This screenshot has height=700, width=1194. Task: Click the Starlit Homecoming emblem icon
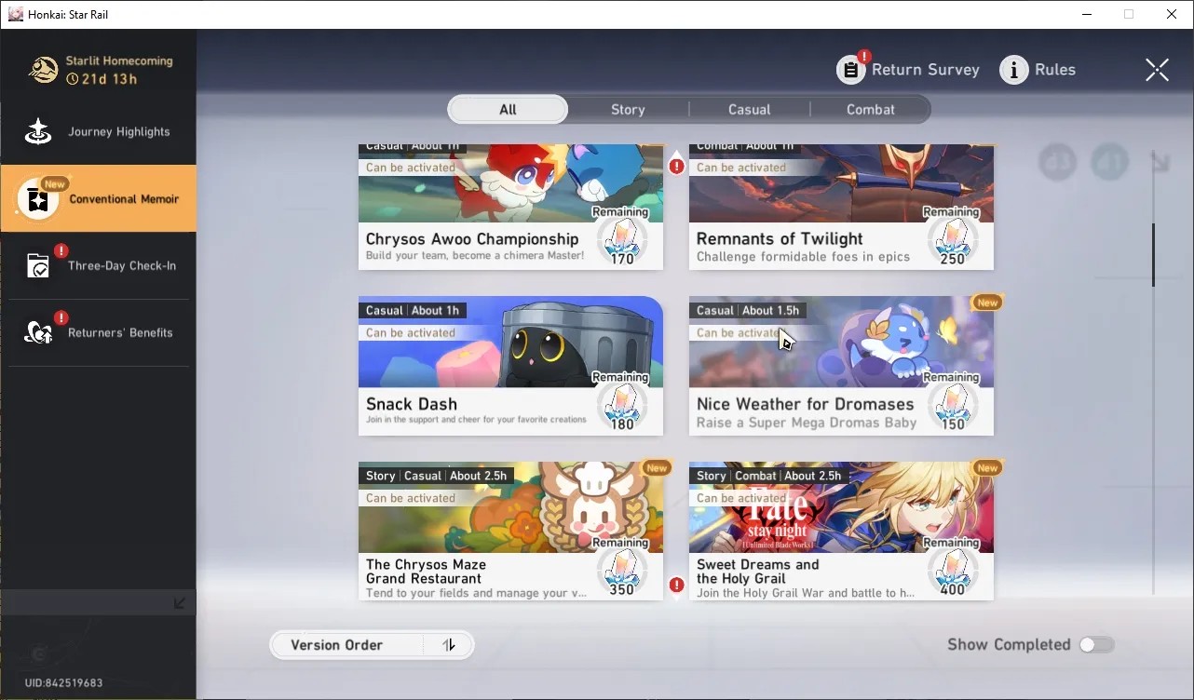pyautogui.click(x=43, y=70)
